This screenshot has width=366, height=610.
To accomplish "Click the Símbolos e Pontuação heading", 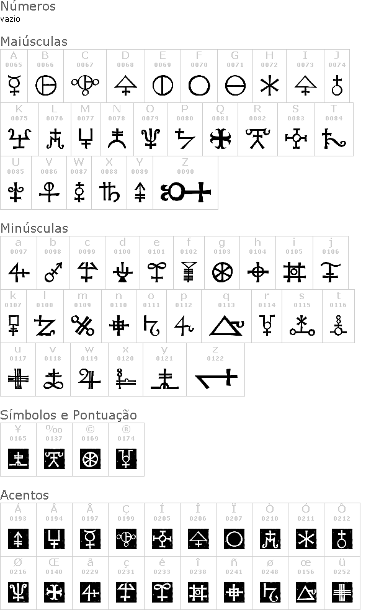I will [x=68, y=415].
